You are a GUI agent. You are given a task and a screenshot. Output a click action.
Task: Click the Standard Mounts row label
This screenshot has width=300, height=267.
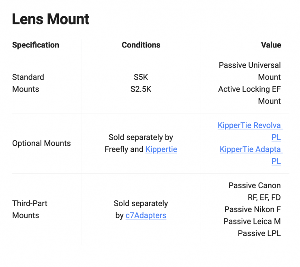pyautogui.click(x=28, y=83)
